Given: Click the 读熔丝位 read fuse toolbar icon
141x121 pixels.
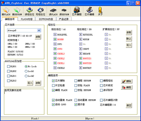Looking at the screenshot, I should 29,10.
